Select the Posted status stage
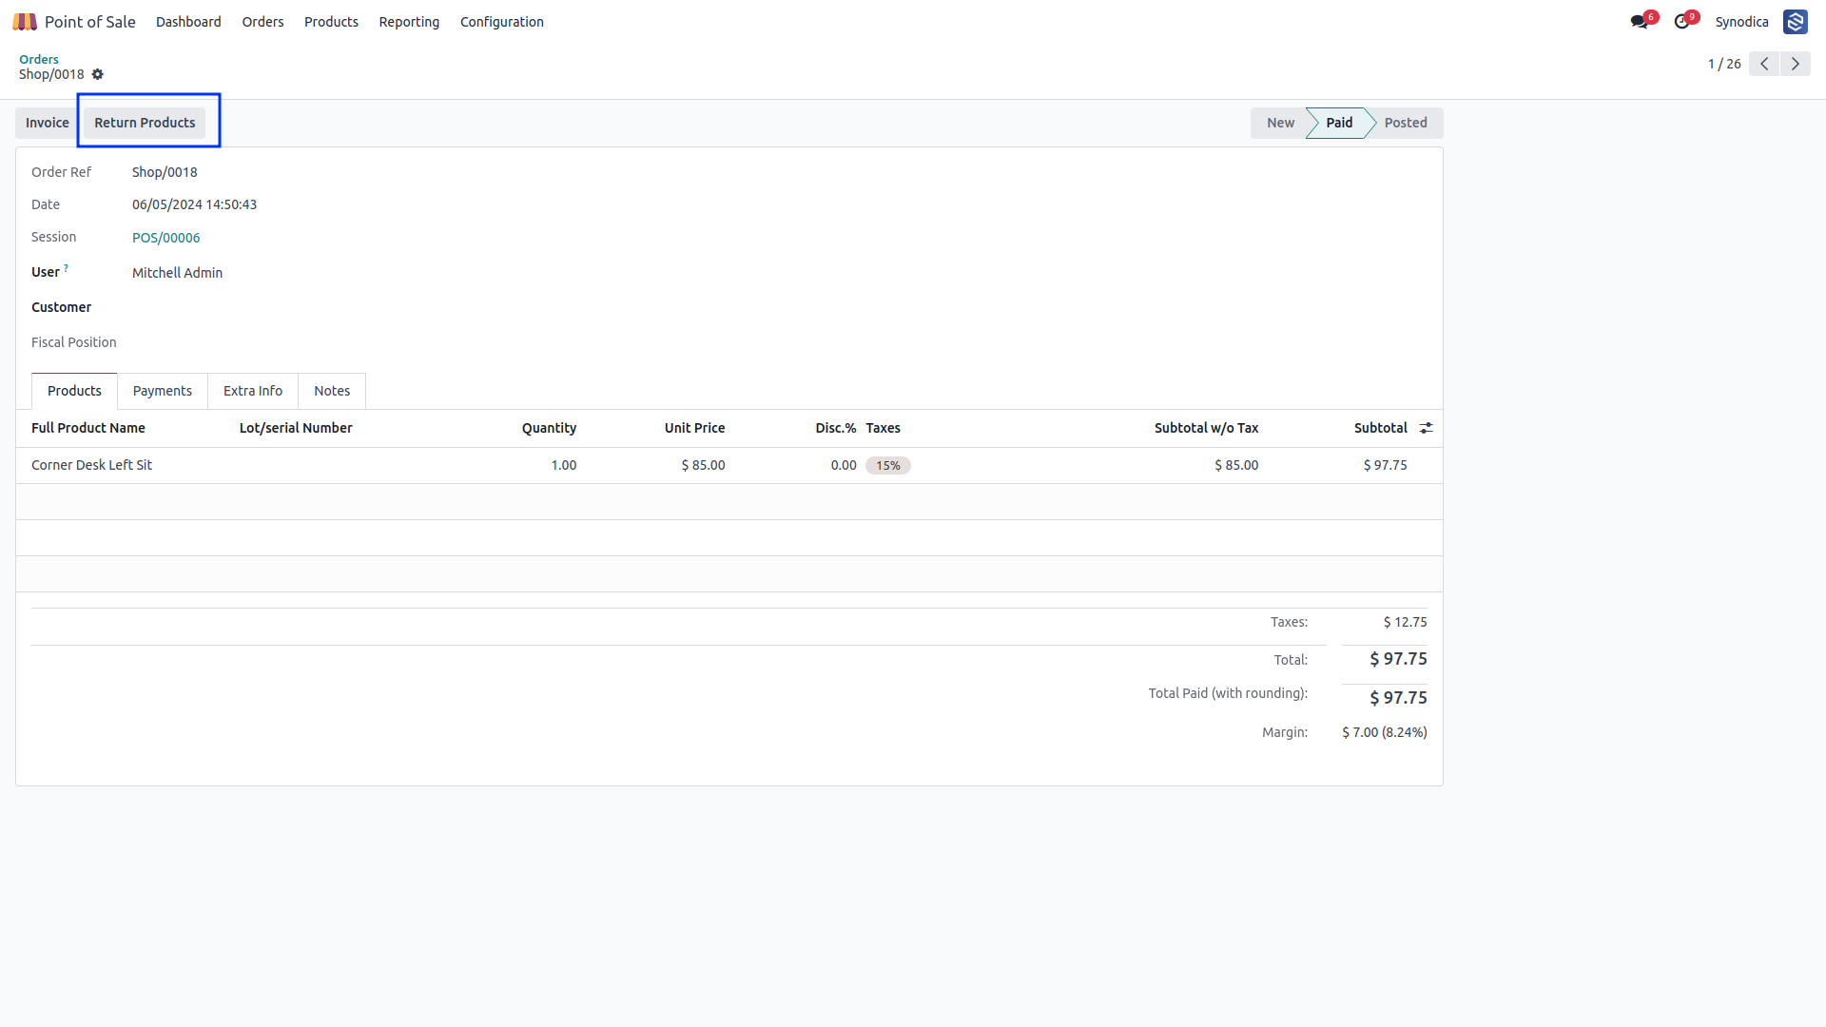Image resolution: width=1826 pixels, height=1027 pixels. 1406,123
